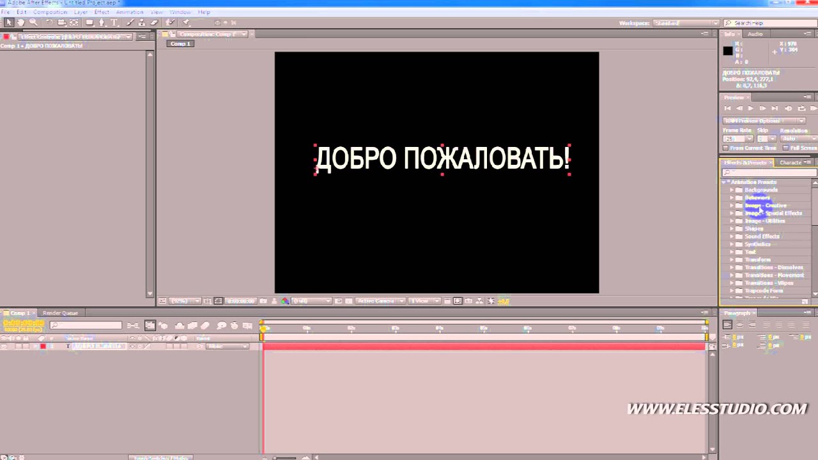The image size is (818, 460).
Task: Click the timeline layer search field
Action: pos(86,325)
